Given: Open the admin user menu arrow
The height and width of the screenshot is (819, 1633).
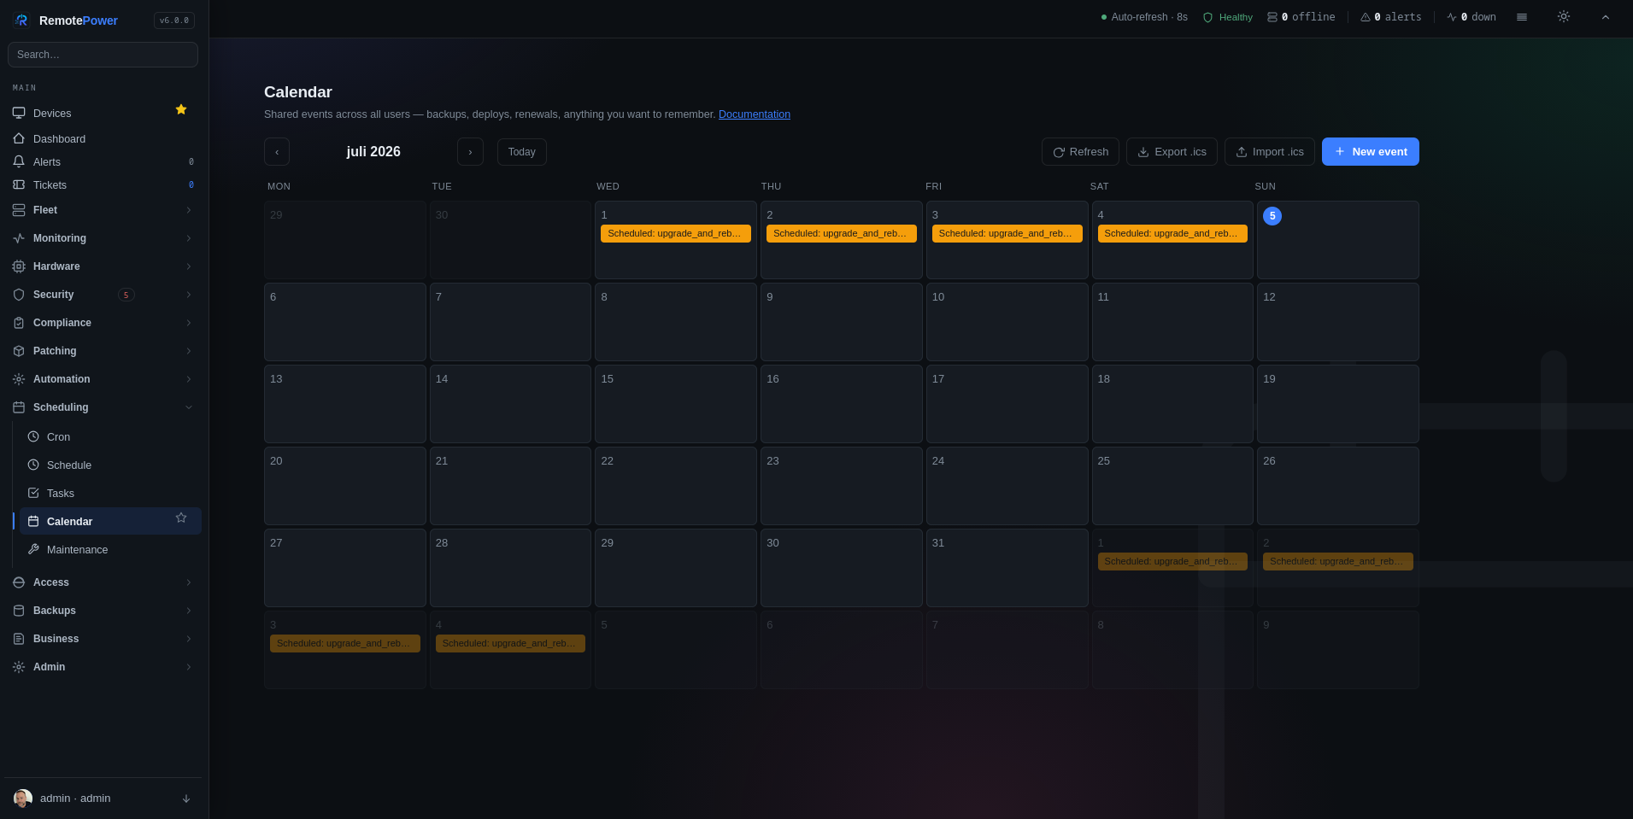Looking at the screenshot, I should pos(186,799).
